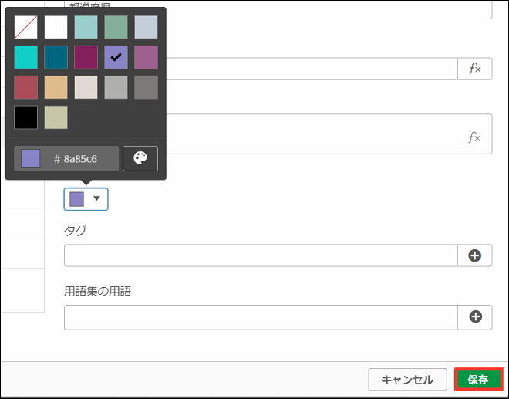This screenshot has width=509, height=399.
Task: Open expression editor fx on lower text area
Action: (475, 137)
